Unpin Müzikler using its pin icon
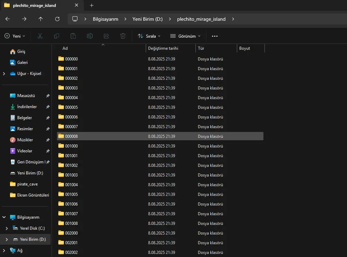Screen dimensions: 347x257 48,140
